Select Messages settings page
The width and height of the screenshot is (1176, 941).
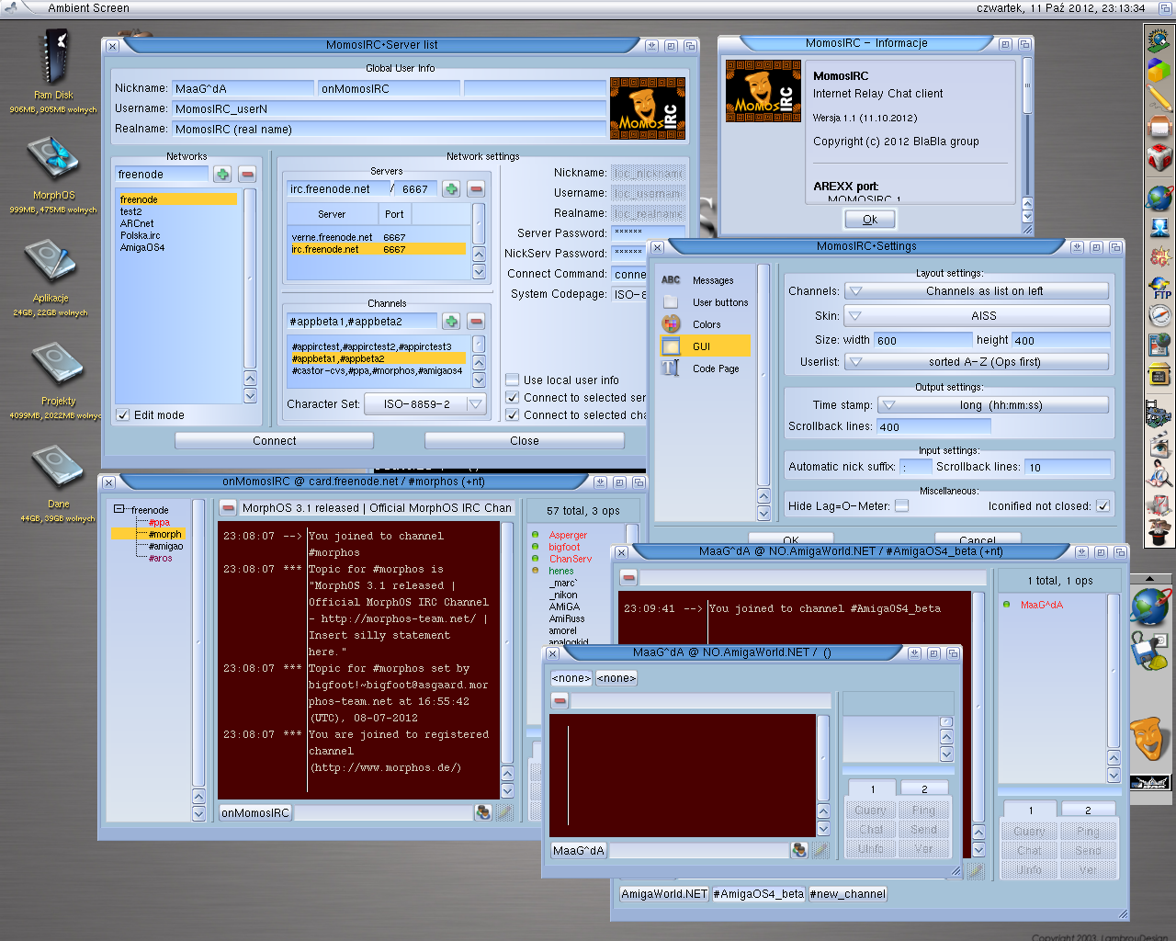[706, 280]
